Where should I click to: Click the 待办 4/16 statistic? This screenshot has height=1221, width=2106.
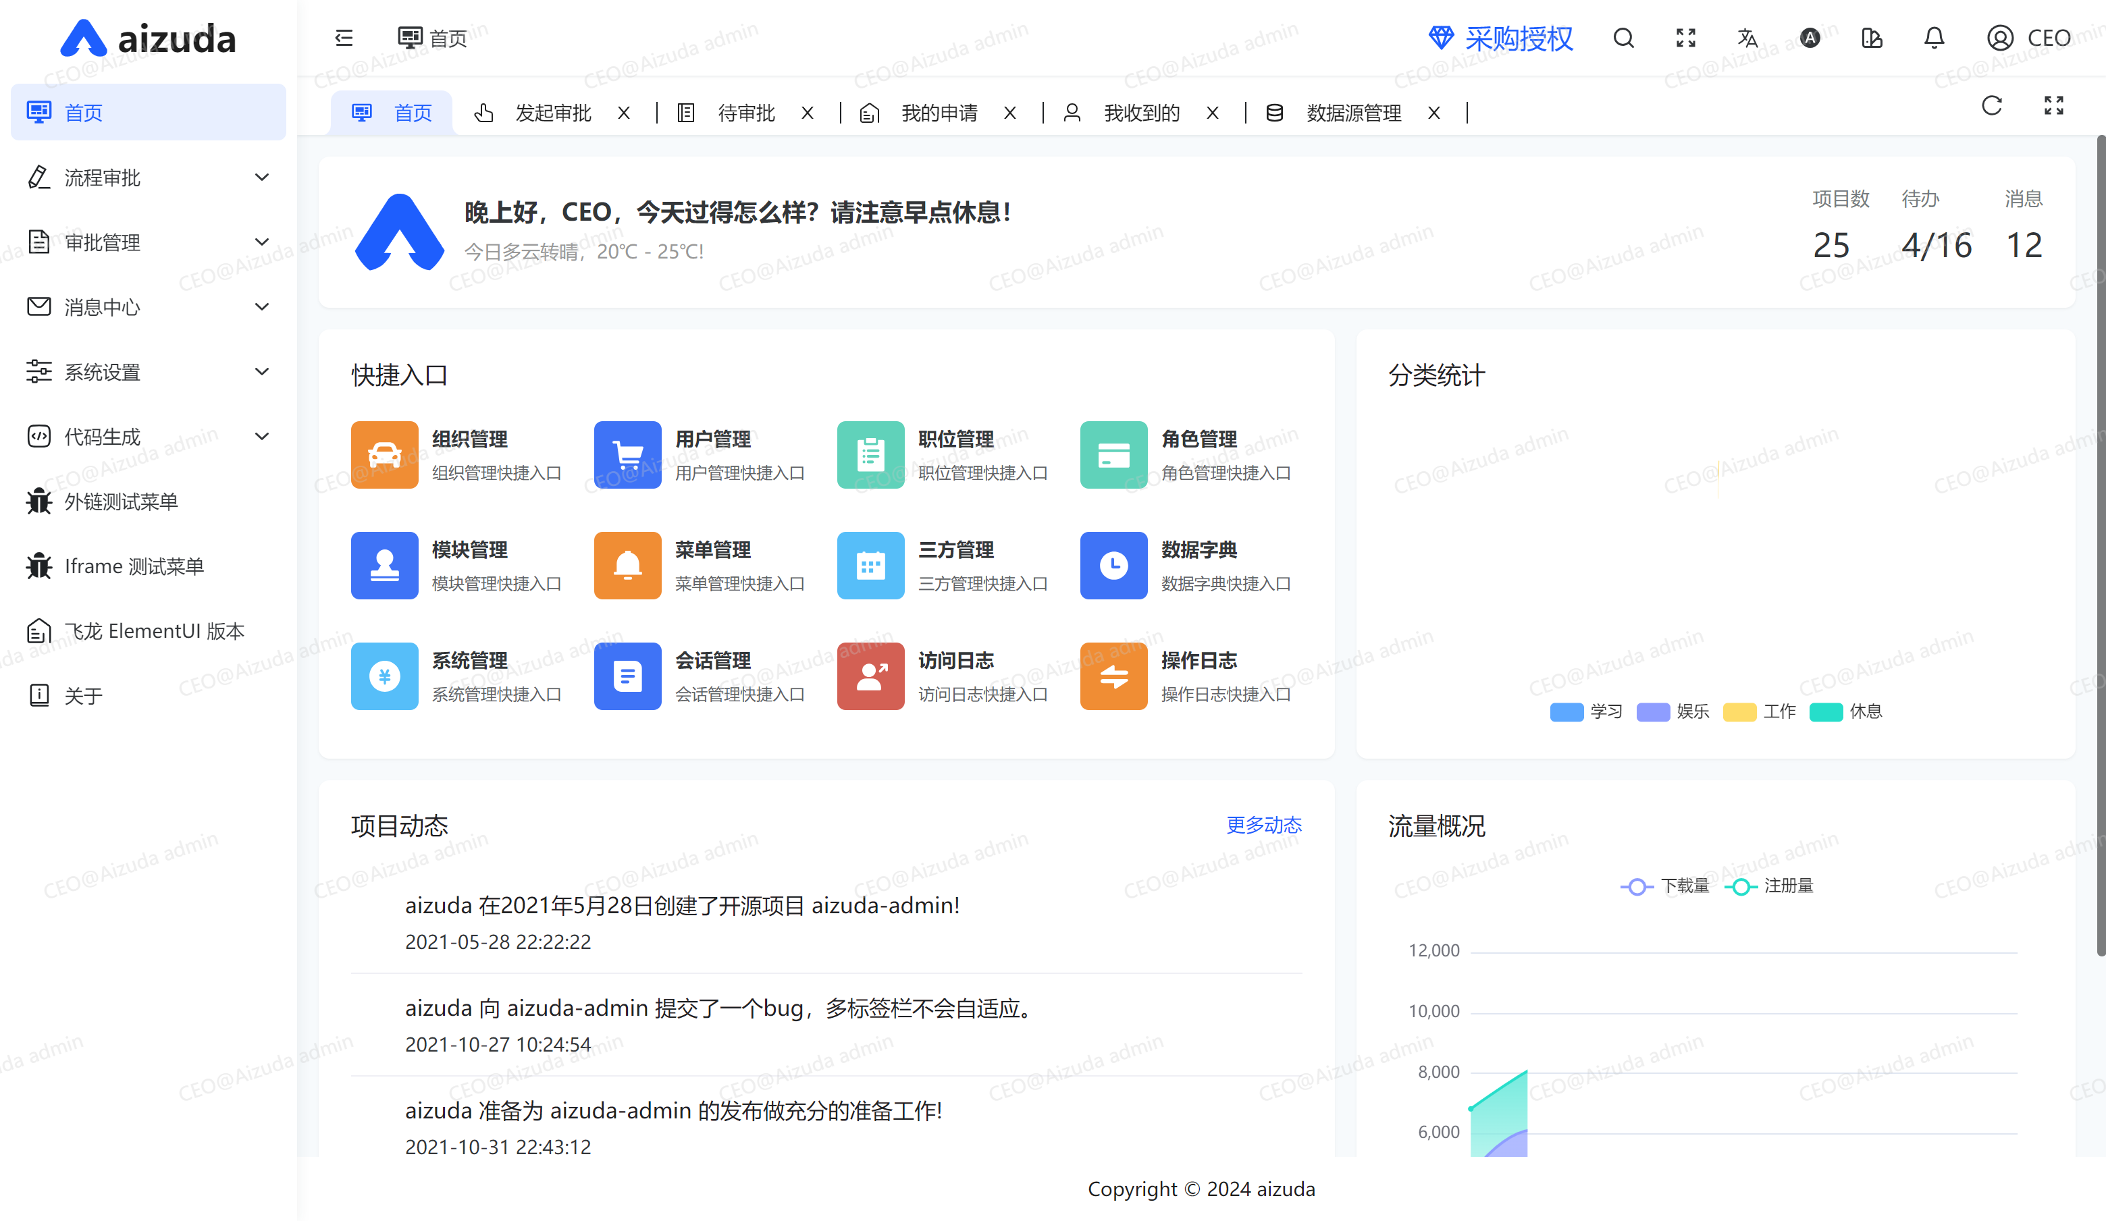point(1936,226)
